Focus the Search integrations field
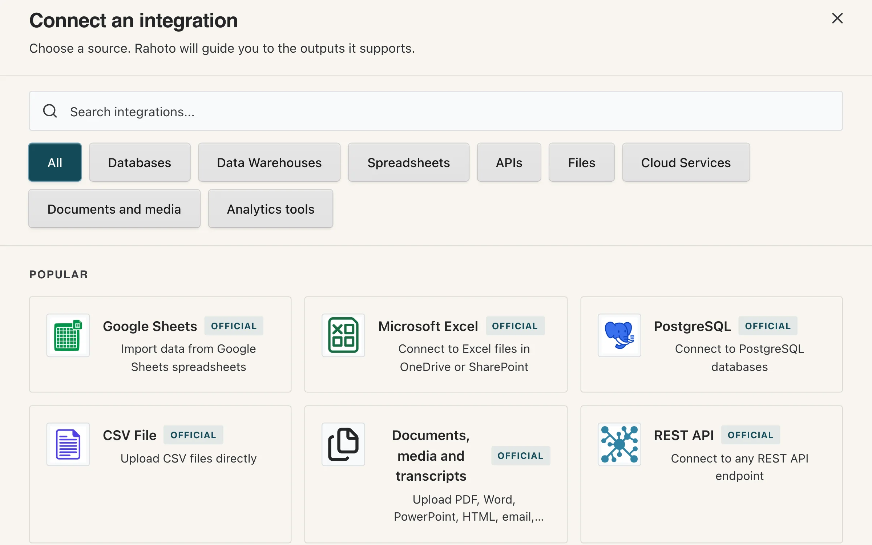 pyautogui.click(x=436, y=111)
